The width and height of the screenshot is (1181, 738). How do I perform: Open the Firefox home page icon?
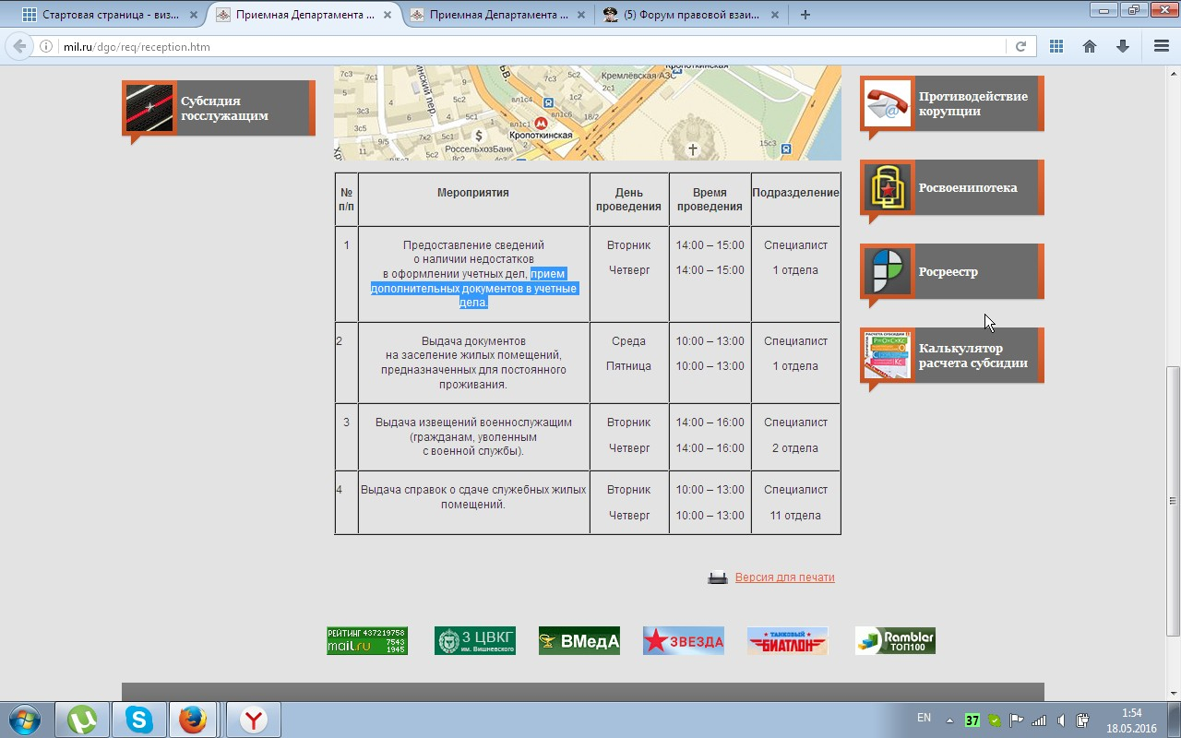click(1090, 46)
